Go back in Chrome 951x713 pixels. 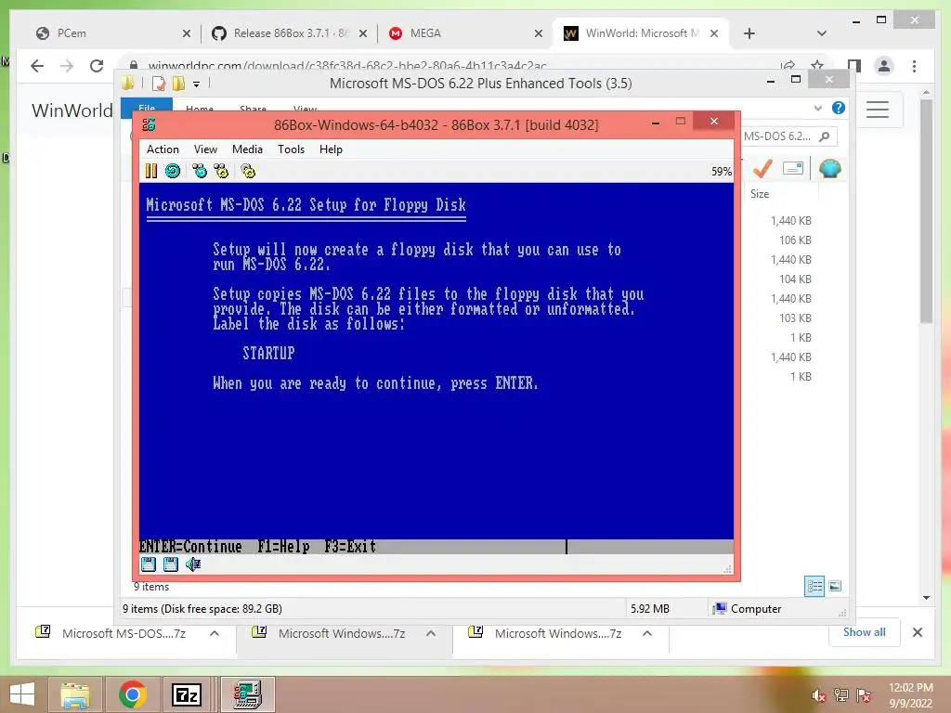37,66
